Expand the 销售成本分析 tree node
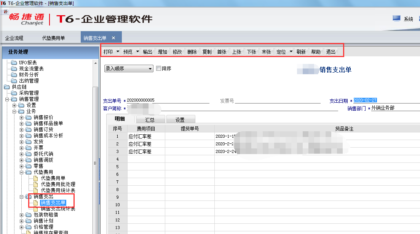This screenshot has height=234, width=420. (21, 136)
